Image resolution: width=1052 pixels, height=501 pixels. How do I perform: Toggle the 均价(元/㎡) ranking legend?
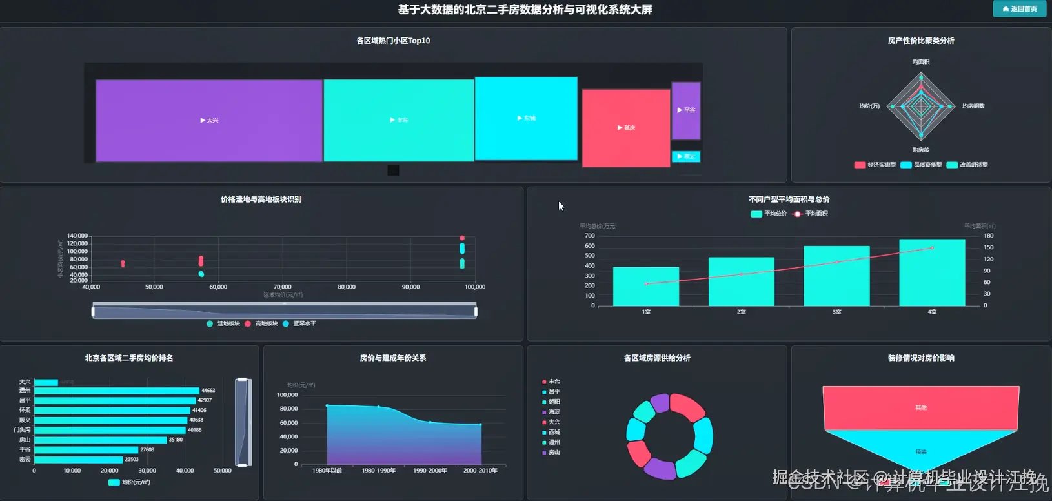tap(129, 482)
